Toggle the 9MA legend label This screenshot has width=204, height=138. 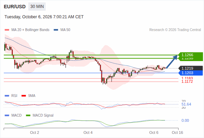32,96
